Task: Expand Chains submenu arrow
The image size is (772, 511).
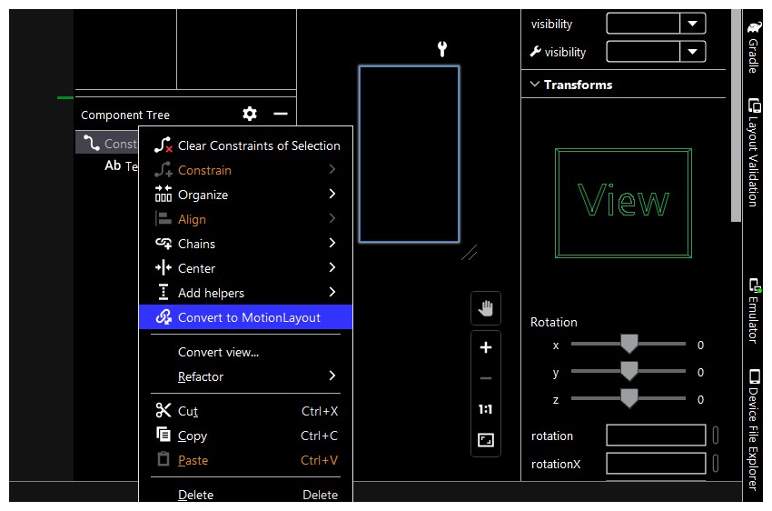Action: point(332,243)
